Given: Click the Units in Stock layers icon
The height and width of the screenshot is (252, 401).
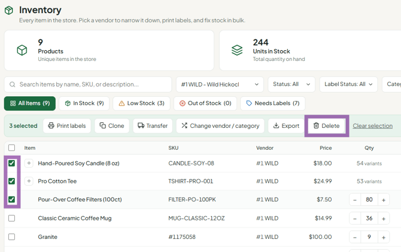Looking at the screenshot, I should tap(237, 50).
